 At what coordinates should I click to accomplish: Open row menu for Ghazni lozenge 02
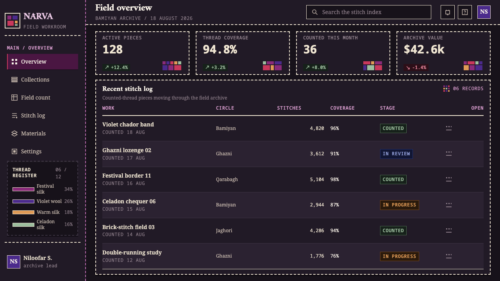pyautogui.click(x=449, y=154)
